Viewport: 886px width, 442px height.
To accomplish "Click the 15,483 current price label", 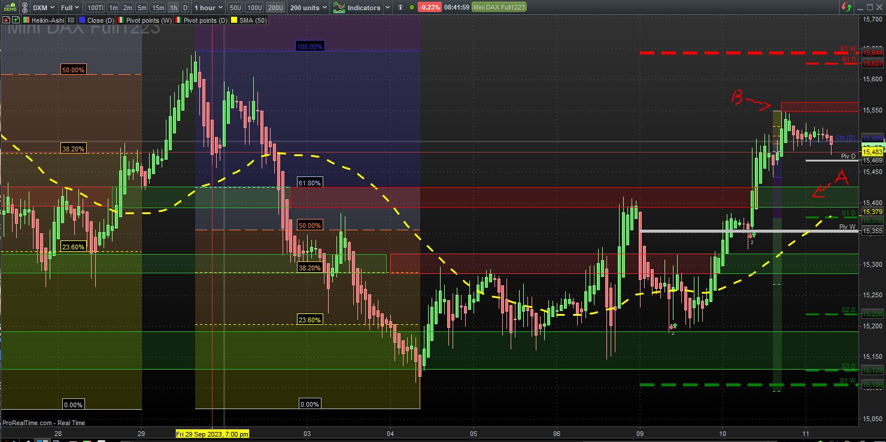I will click(x=872, y=153).
